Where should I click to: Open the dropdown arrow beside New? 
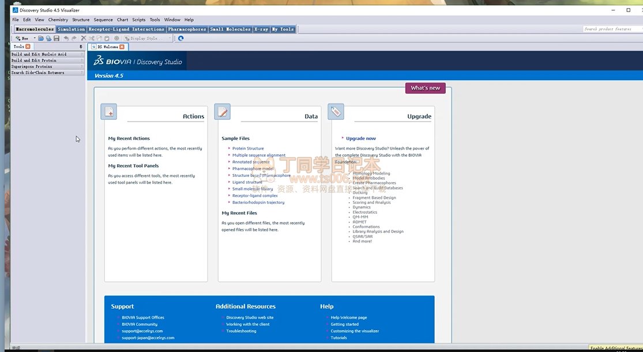(35, 38)
